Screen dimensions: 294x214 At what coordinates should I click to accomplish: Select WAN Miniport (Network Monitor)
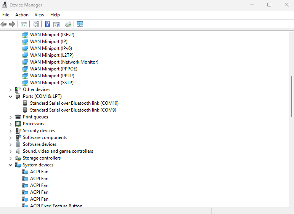[x=64, y=62]
